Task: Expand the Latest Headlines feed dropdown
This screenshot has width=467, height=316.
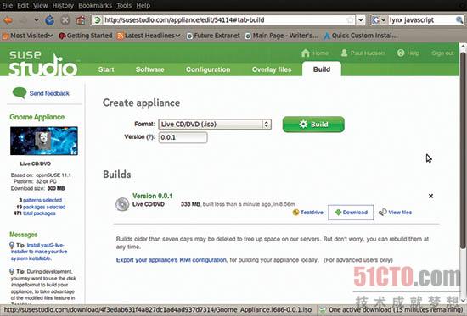Action: click(149, 36)
